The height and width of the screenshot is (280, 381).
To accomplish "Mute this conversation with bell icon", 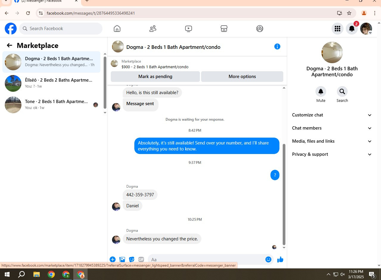I will (321, 91).
